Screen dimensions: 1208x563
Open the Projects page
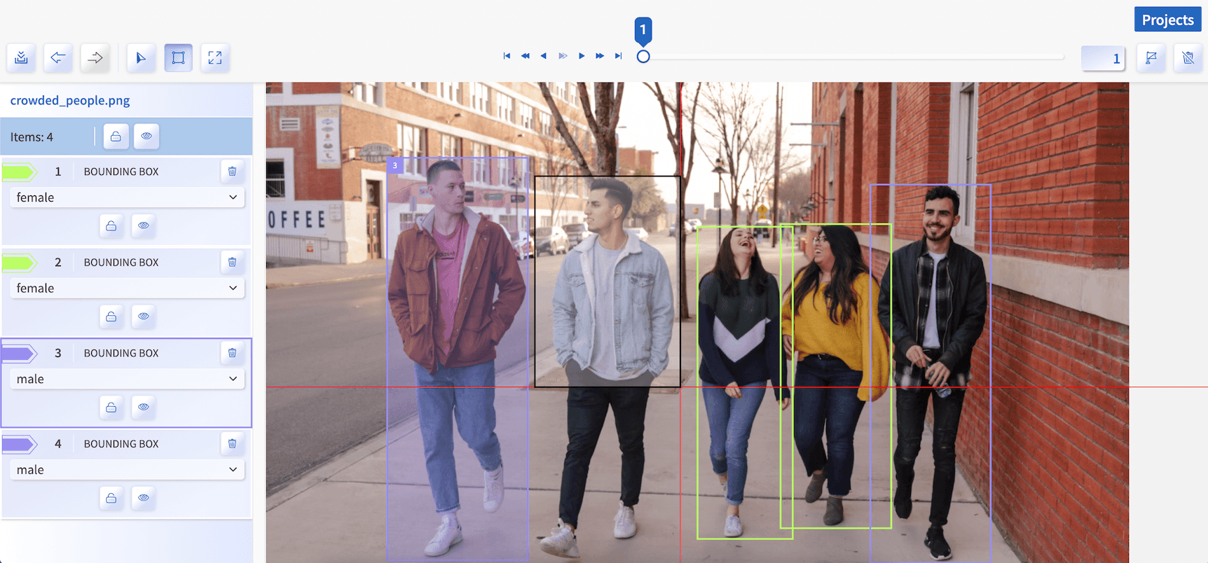pos(1167,20)
